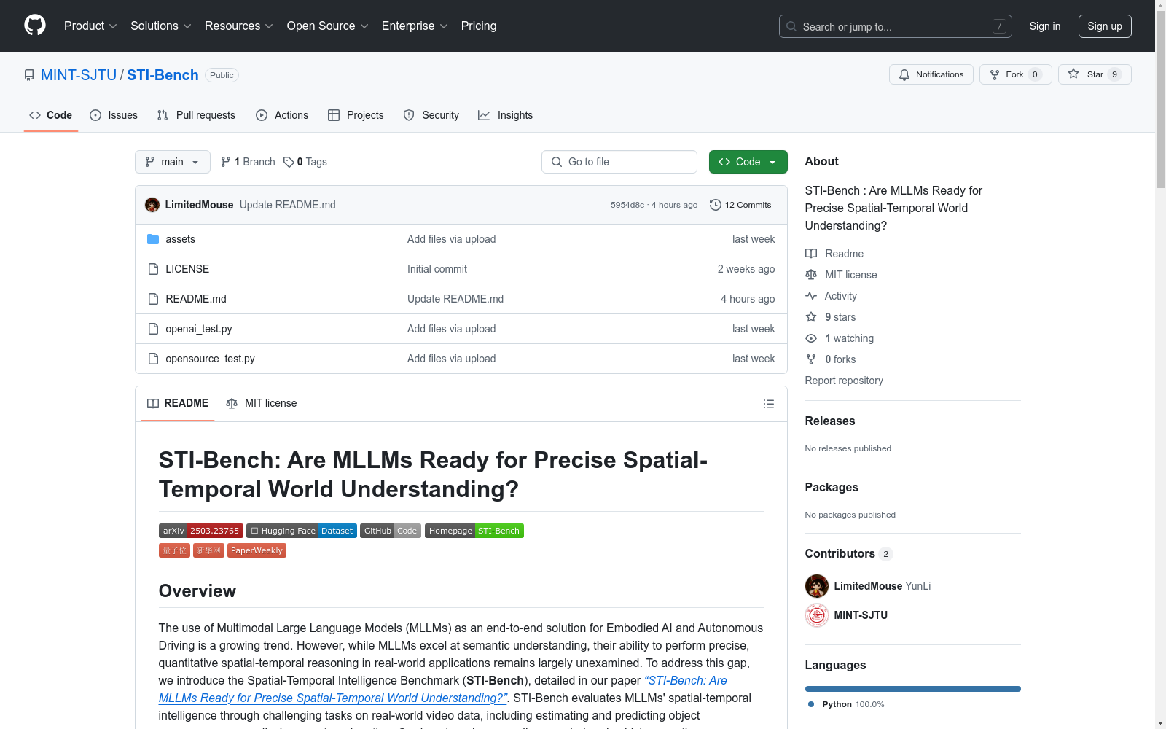Click the Sign up button

tap(1105, 26)
